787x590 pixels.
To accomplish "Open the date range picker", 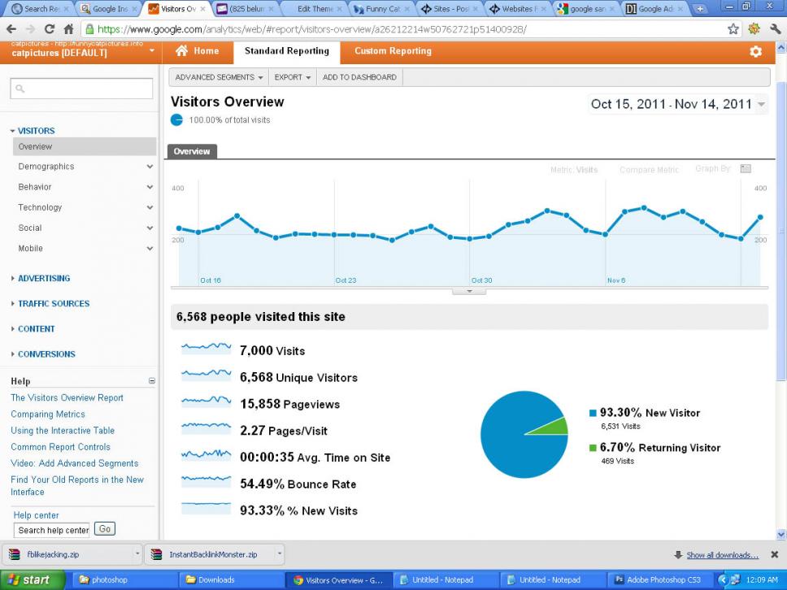I will click(x=677, y=104).
